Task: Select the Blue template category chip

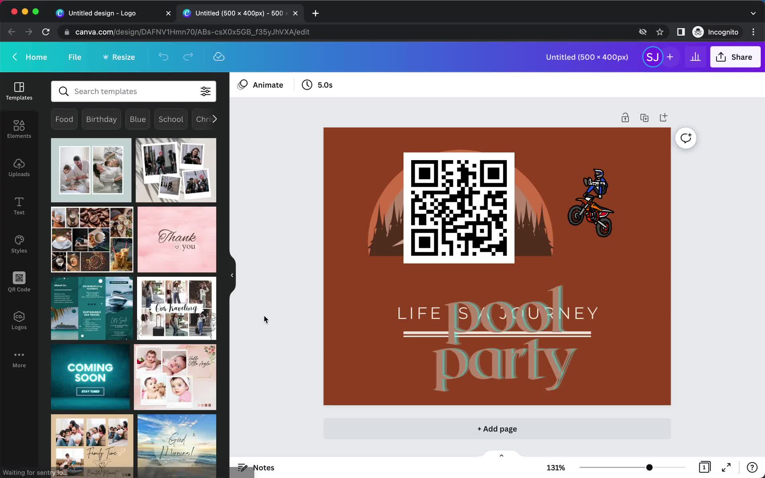Action: coord(137,119)
